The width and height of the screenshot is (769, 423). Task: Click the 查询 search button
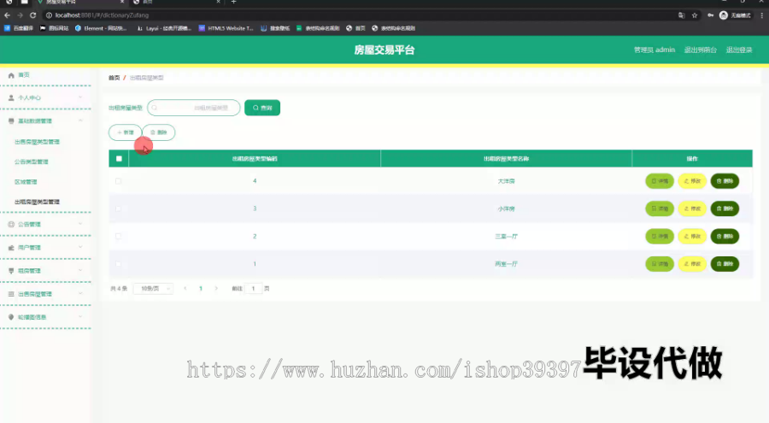pos(262,108)
